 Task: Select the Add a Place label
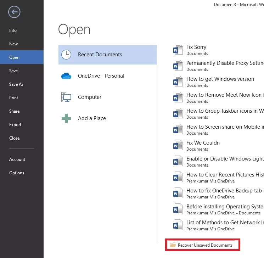pyautogui.click(x=92, y=118)
